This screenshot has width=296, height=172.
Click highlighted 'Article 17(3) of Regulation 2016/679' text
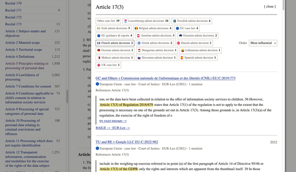pos(126,105)
